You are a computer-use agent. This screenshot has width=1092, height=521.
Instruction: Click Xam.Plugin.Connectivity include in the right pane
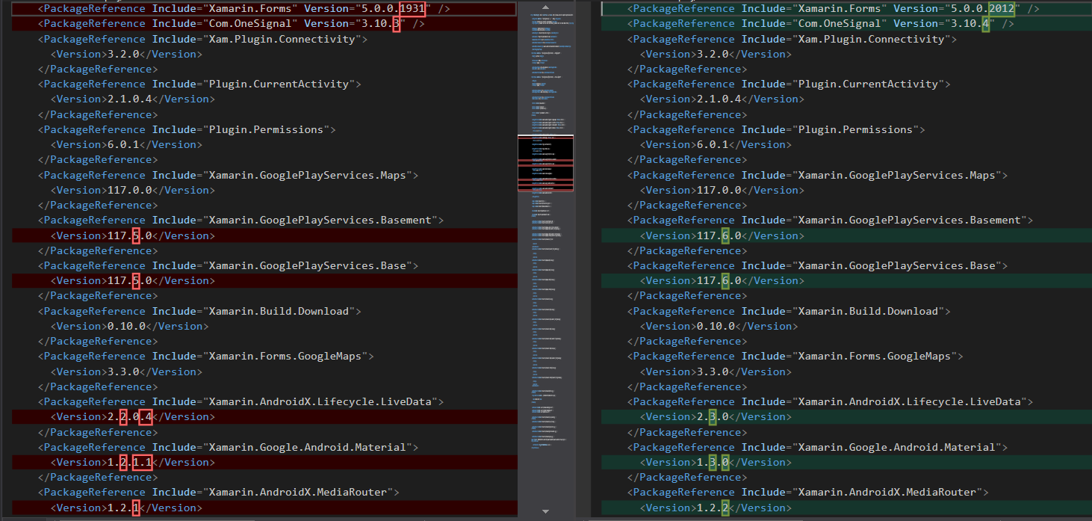[792, 39]
